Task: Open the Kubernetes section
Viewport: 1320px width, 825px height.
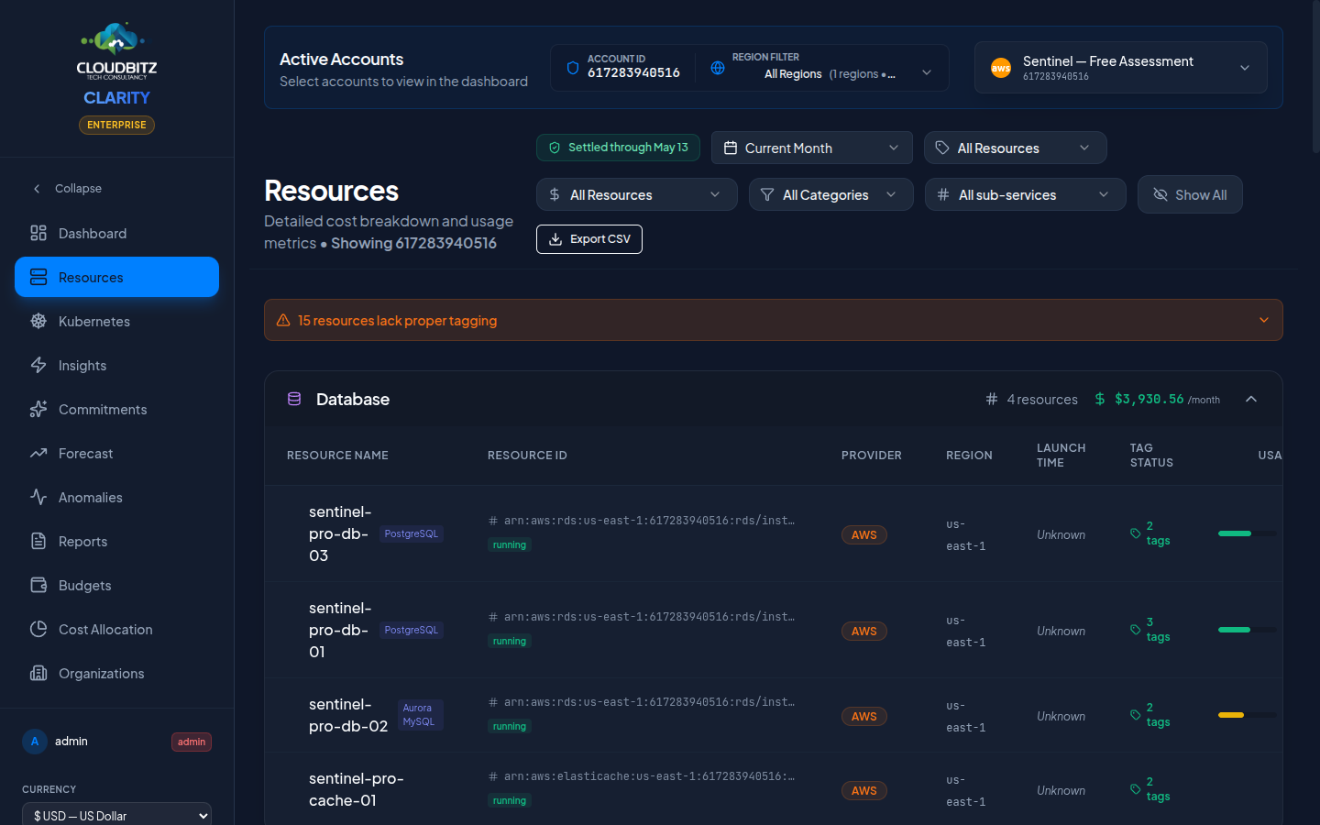Action: click(x=116, y=321)
